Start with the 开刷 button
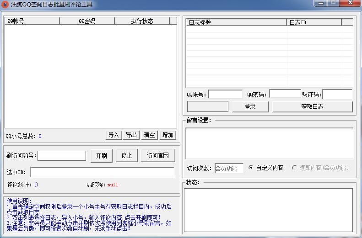362x238 pixels. click(101, 156)
